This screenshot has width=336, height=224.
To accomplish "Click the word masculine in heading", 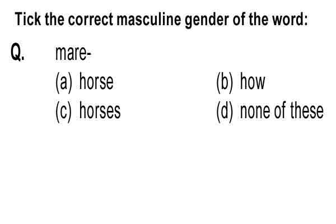I will (x=149, y=19).
